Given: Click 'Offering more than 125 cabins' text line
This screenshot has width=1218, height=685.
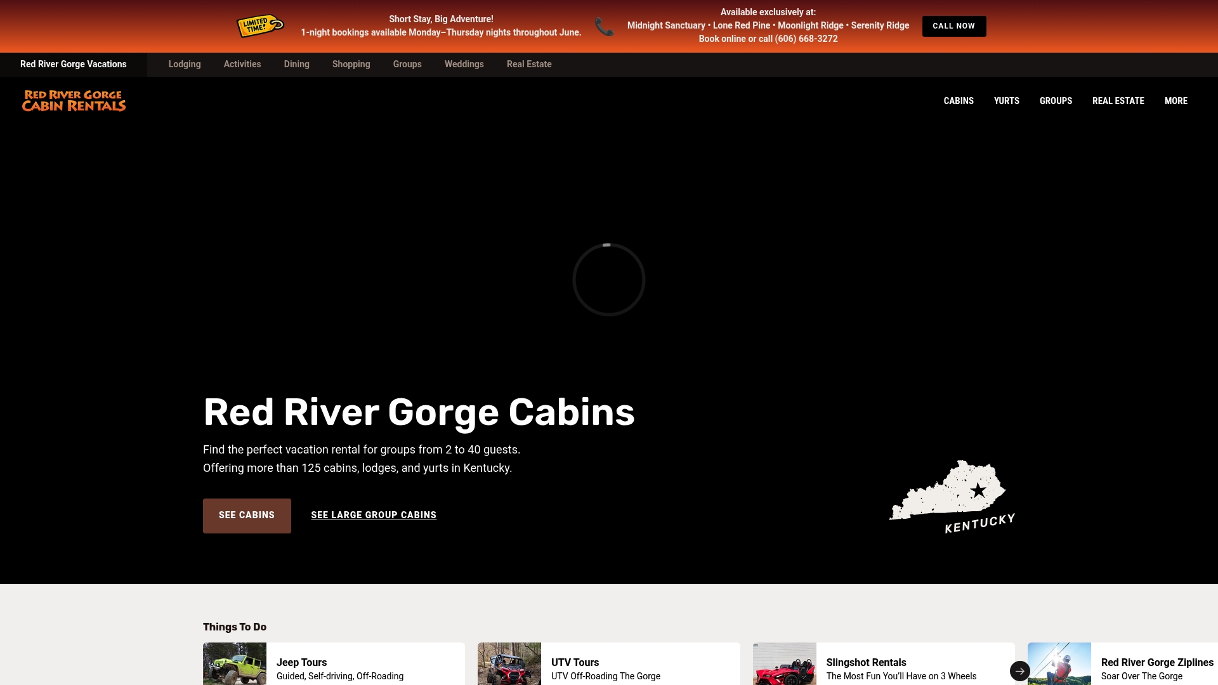Looking at the screenshot, I should [357, 468].
